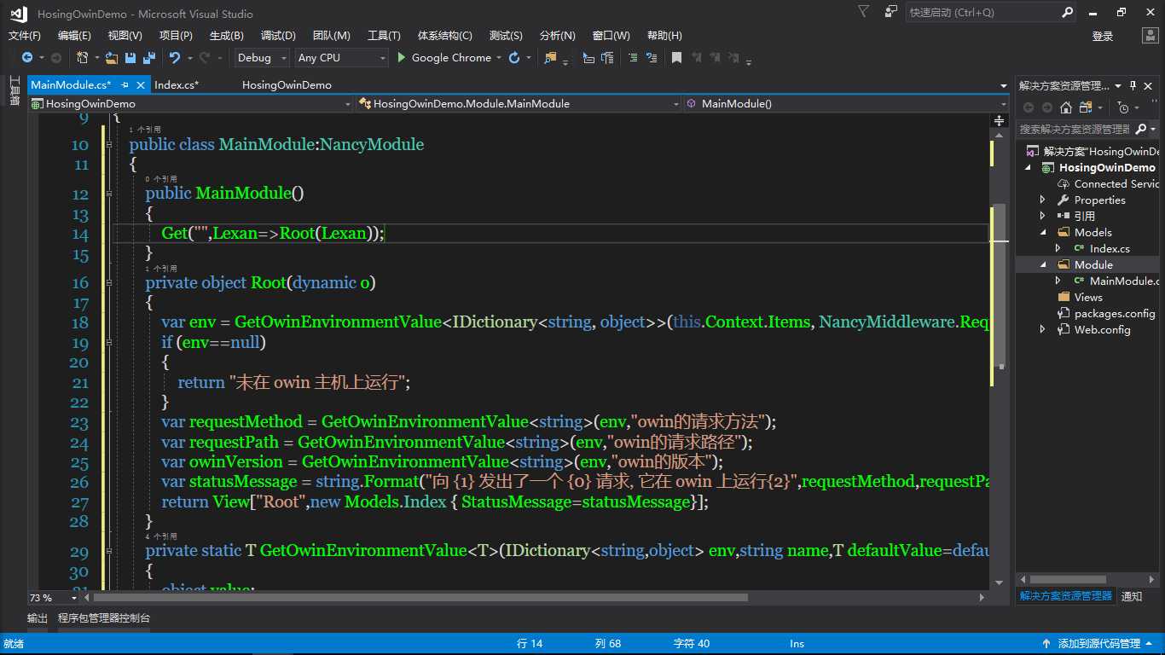The width and height of the screenshot is (1165, 655).
Task: Navigate backward with the toolbar arrow
Action: tap(27, 58)
